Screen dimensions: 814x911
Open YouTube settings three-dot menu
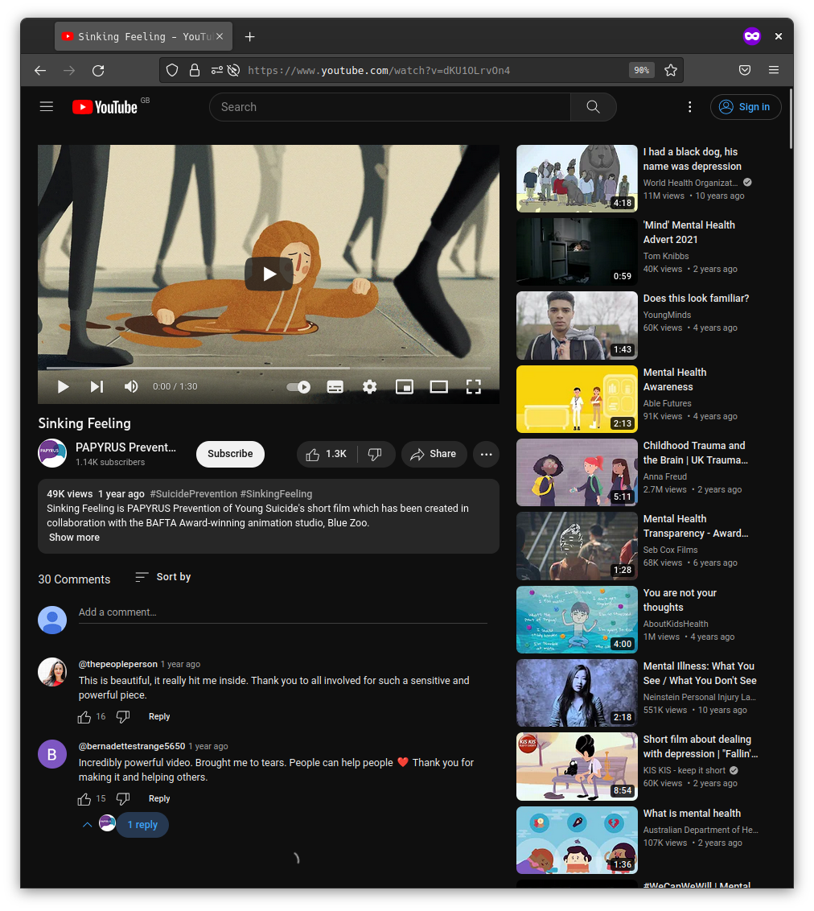(690, 107)
